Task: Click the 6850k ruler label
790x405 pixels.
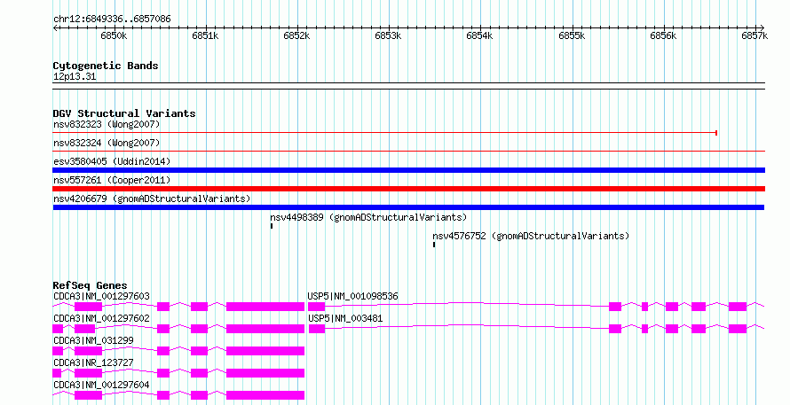Action: pyautogui.click(x=114, y=35)
